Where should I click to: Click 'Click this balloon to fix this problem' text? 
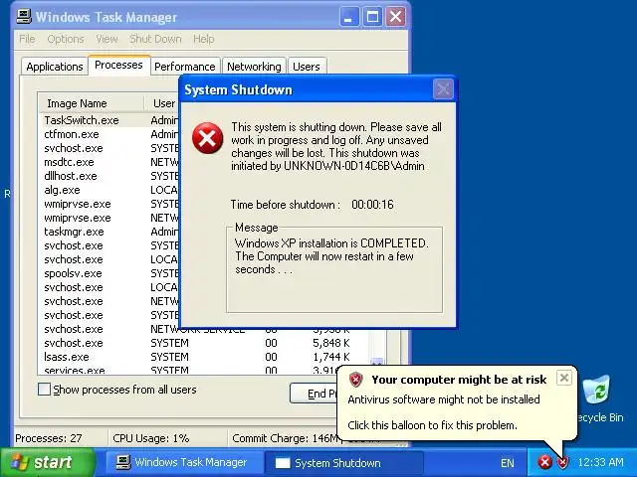tap(432, 425)
